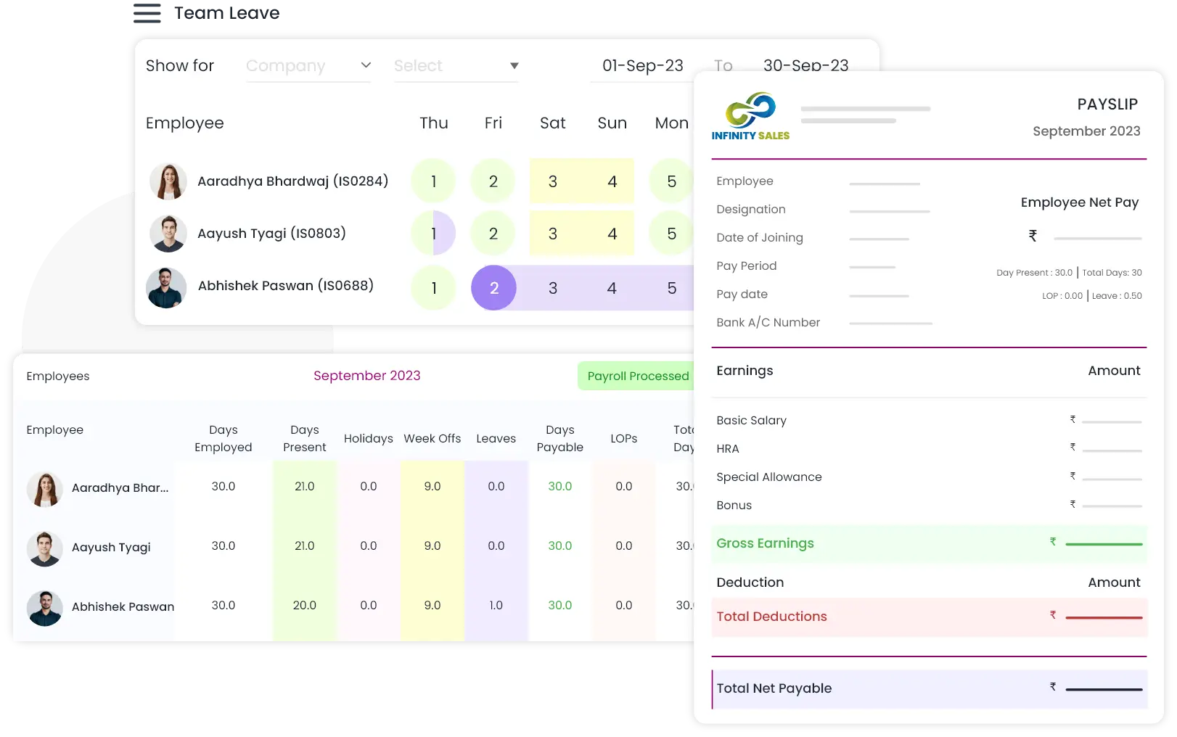1177x737 pixels.
Task: Click Aayush Tyagi's avatar in payroll table
Action: coord(44,548)
